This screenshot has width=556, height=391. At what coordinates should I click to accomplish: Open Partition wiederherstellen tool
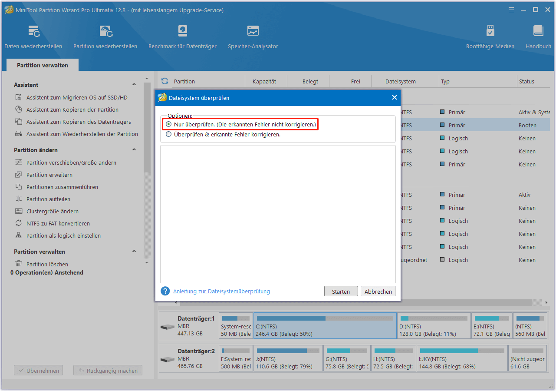[x=105, y=37]
